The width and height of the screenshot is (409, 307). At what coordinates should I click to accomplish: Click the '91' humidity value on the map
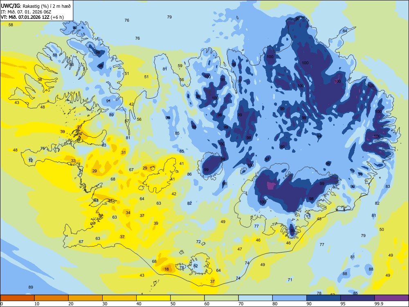(x=108, y=101)
